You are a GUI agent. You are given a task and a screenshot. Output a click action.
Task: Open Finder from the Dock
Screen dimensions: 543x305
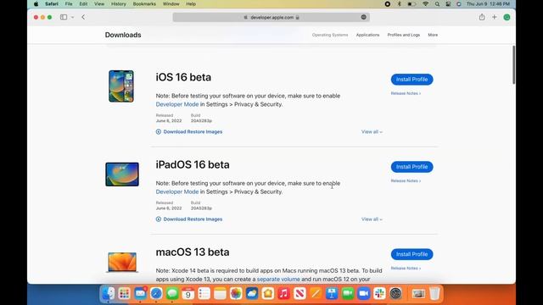click(109, 294)
